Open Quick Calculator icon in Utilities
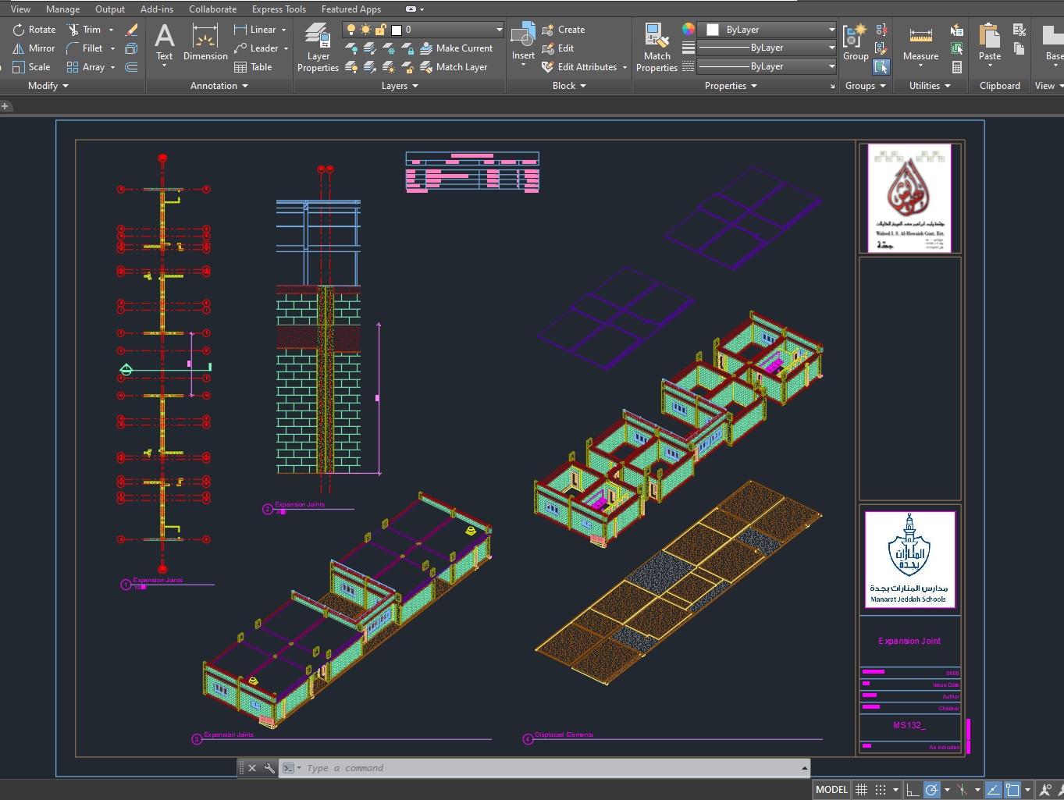This screenshot has height=800, width=1064. [956, 67]
